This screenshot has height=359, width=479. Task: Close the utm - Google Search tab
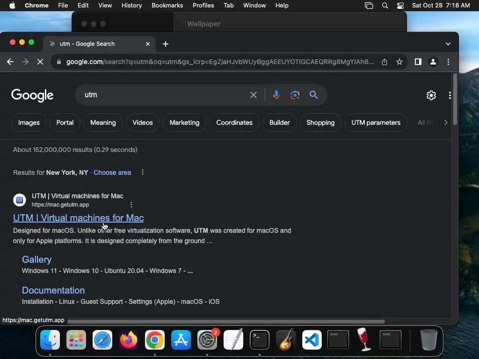(x=148, y=44)
